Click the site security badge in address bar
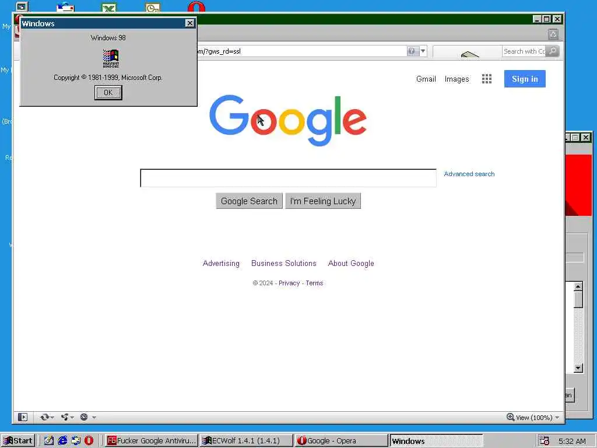This screenshot has width=597, height=448. pyautogui.click(x=413, y=51)
